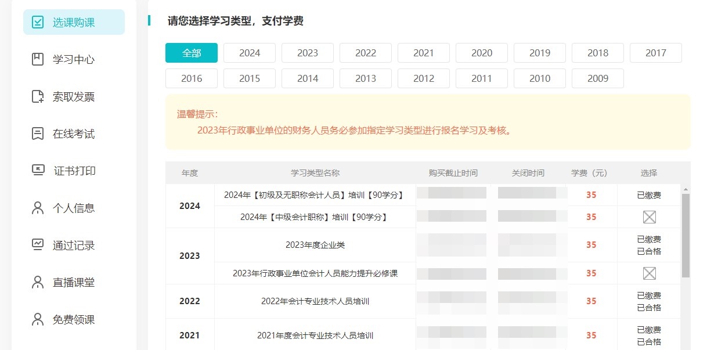Open the 2023年度企业类 course row
707x350 pixels.
(x=315, y=245)
